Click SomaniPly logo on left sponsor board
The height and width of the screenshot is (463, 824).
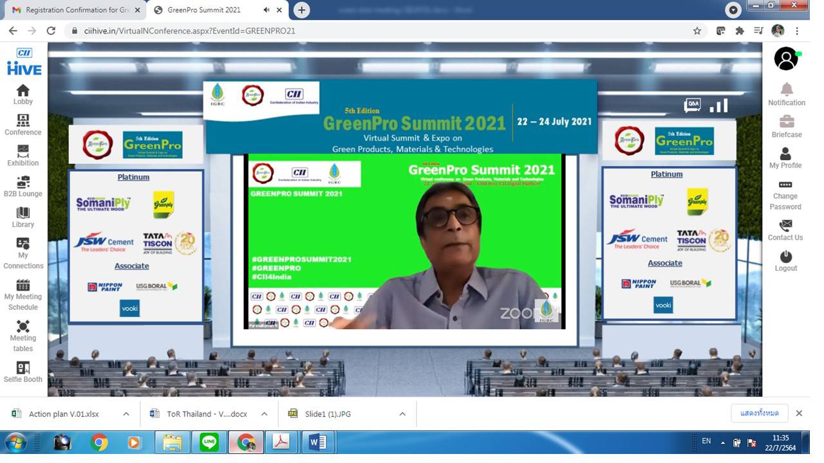[103, 204]
